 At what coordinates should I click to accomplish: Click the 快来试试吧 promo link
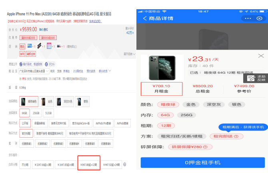pyautogui.click(x=95, y=21)
